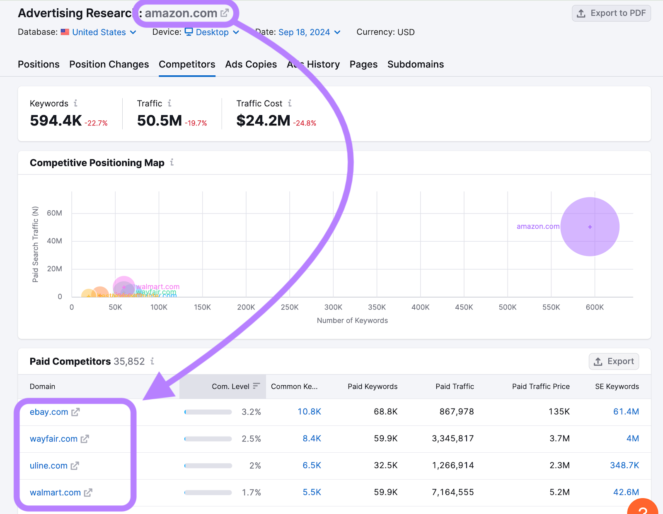Open the Pages tab
This screenshot has width=663, height=514.
[x=363, y=65]
